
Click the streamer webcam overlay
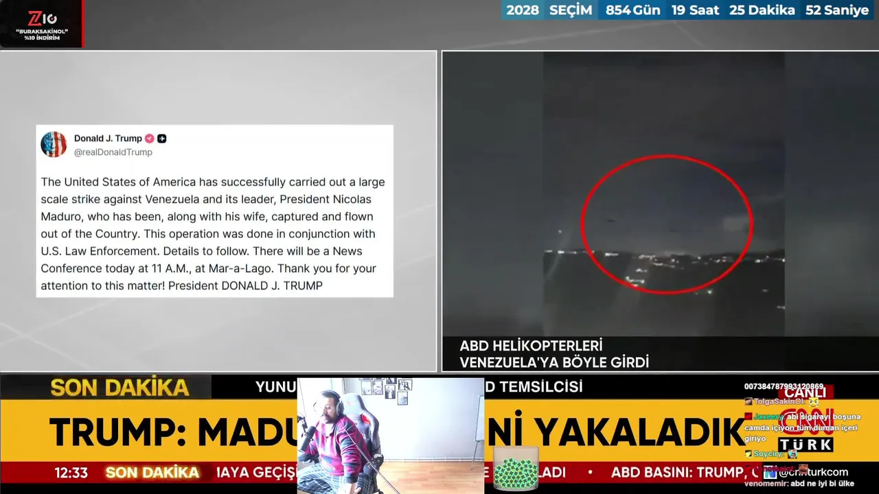(390, 435)
